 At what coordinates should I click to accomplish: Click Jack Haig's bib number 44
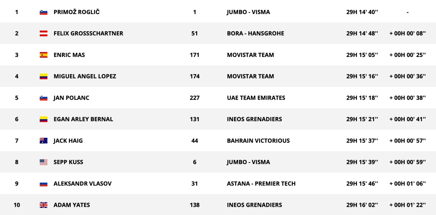point(195,141)
